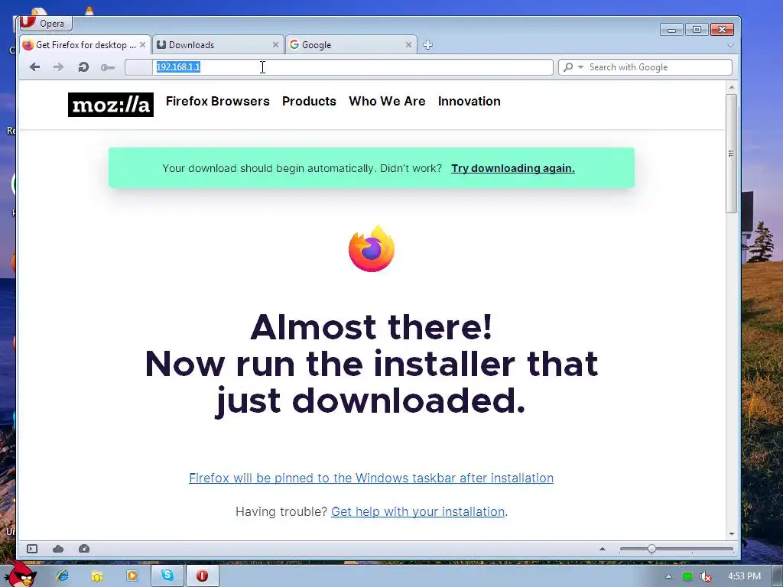
Task: Click the search magnifier icon
Action: pos(568,67)
